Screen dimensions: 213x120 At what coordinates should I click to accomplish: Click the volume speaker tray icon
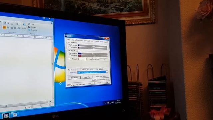[113, 102]
